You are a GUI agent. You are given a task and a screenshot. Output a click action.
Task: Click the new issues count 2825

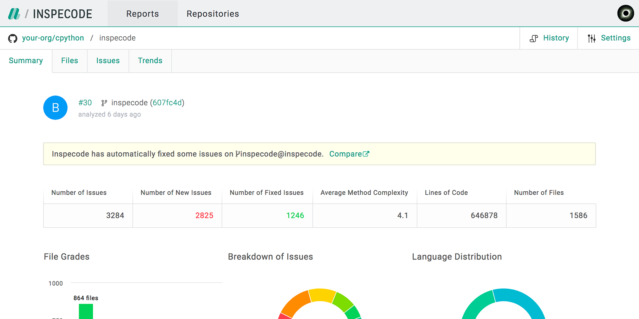(x=204, y=216)
